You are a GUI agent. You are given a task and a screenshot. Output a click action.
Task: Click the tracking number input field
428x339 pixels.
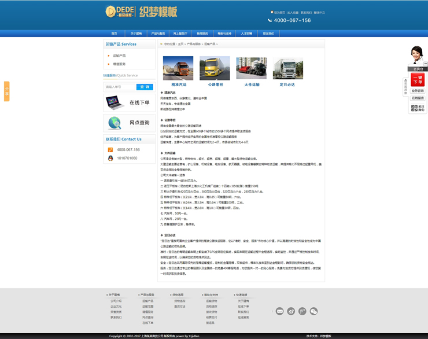click(x=119, y=87)
